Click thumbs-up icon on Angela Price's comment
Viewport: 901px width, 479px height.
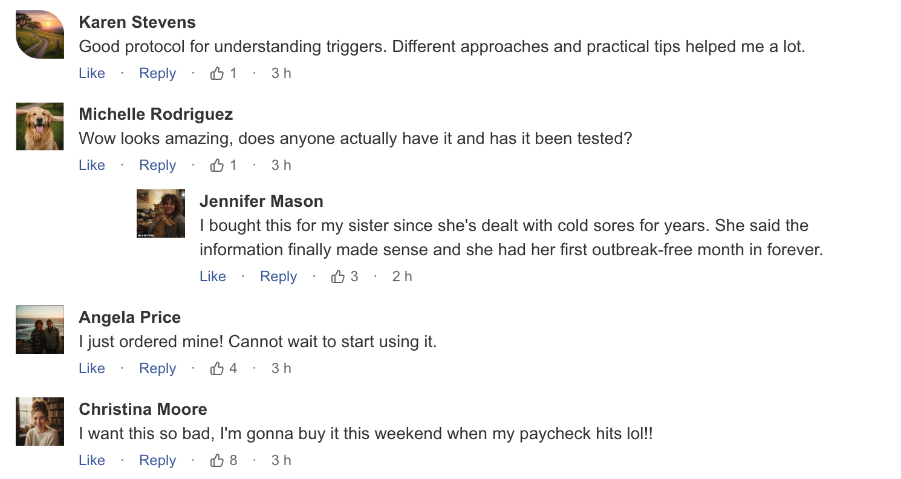coord(216,369)
